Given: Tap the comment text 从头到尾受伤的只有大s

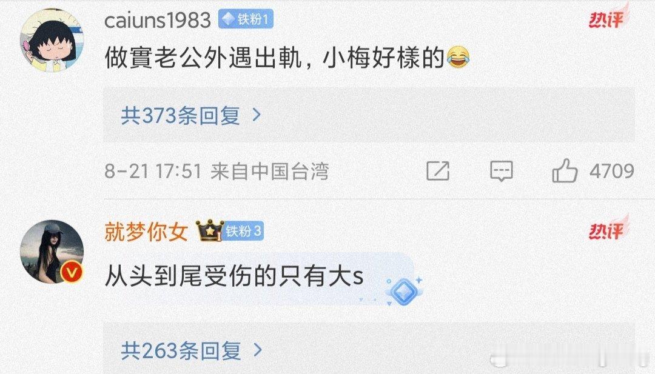Looking at the screenshot, I should coord(234,275).
